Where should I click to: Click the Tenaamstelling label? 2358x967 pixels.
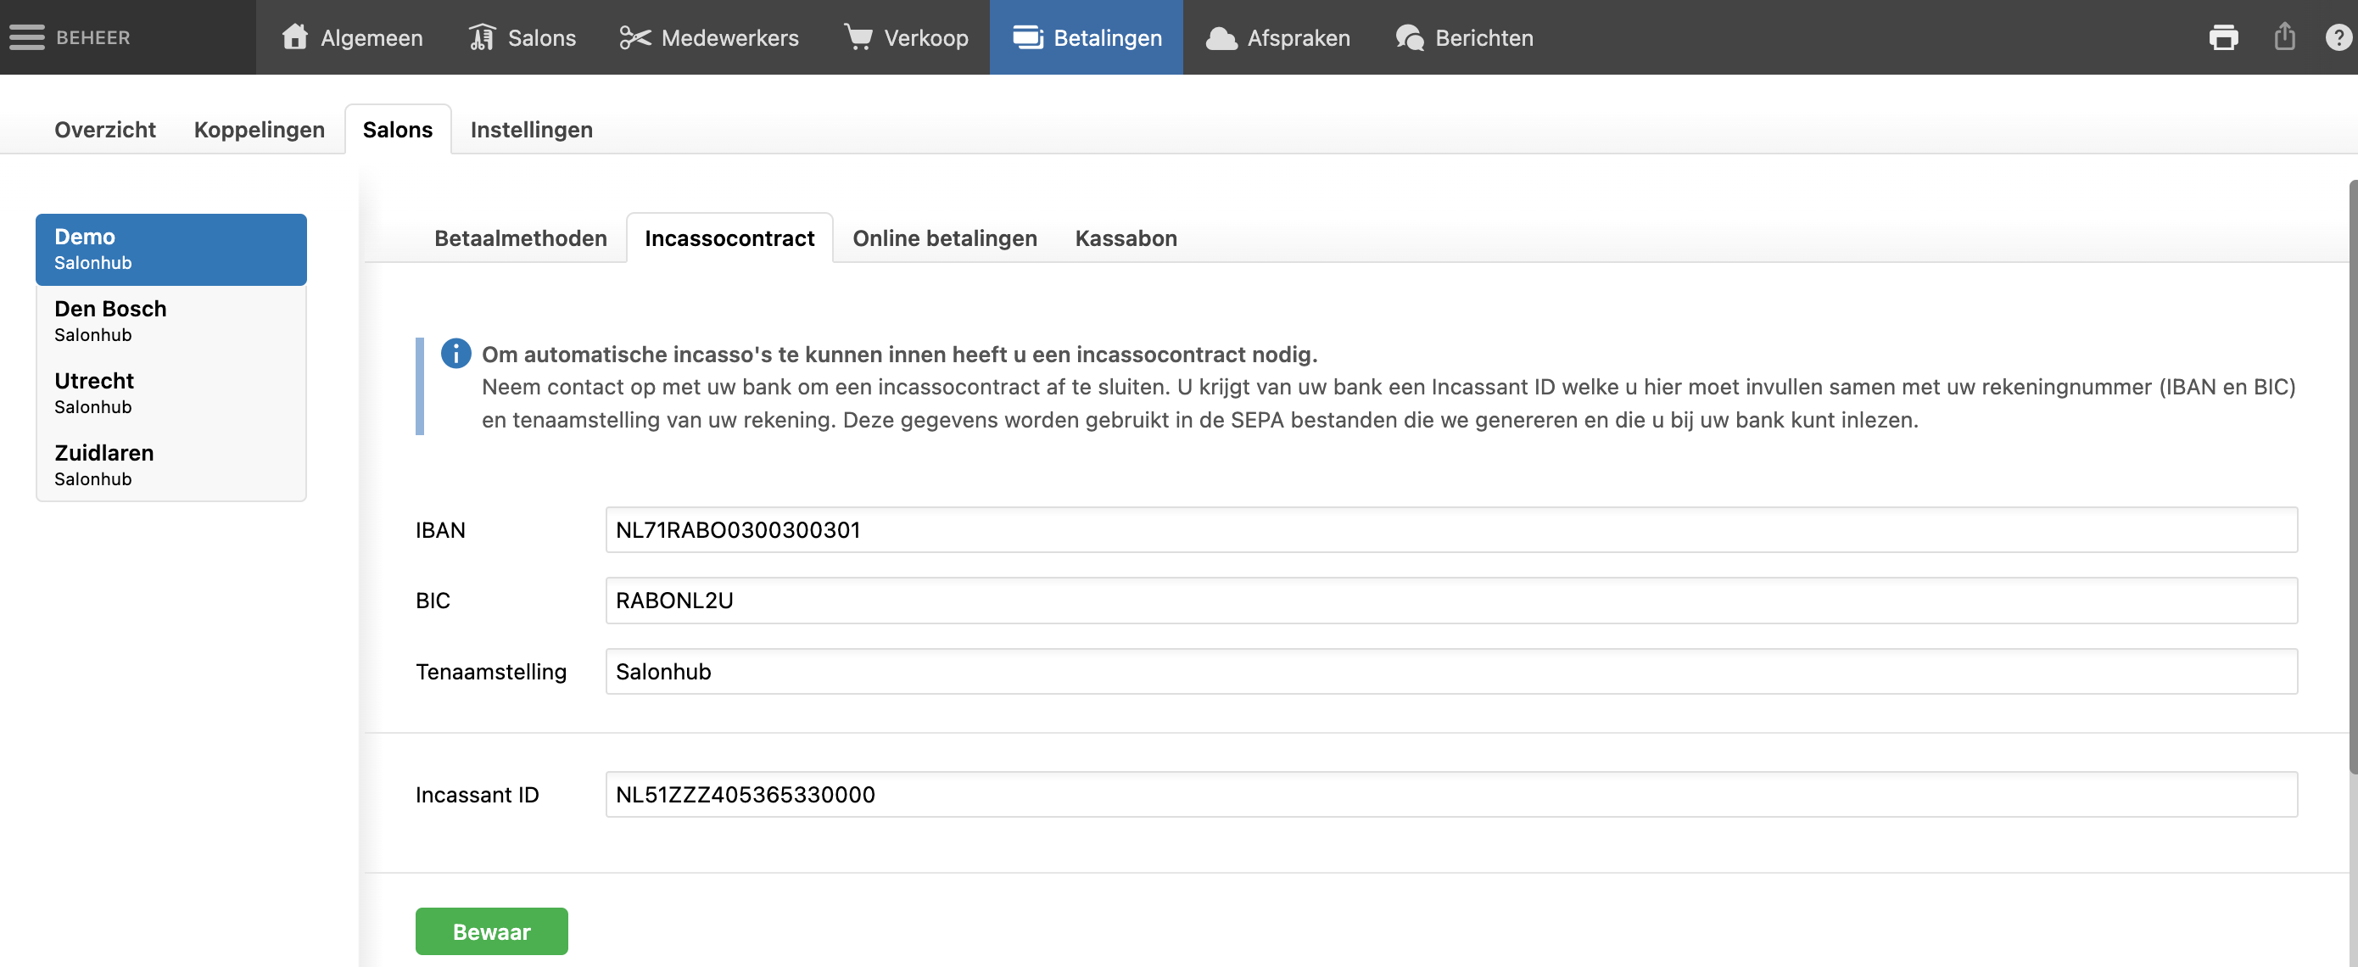[490, 672]
